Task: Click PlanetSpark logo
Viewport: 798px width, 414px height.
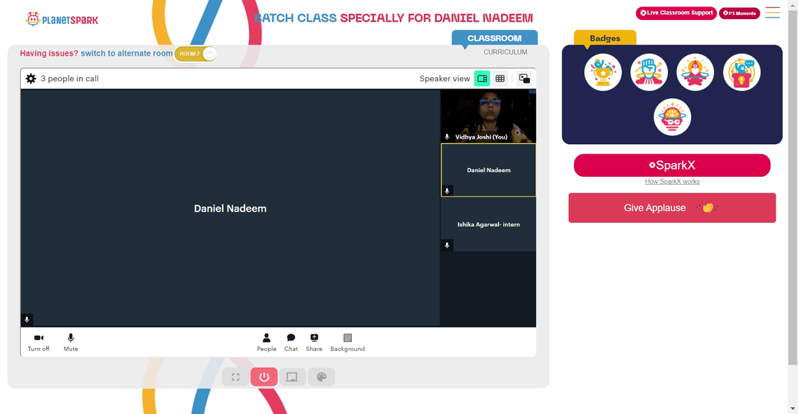Action: (x=61, y=19)
